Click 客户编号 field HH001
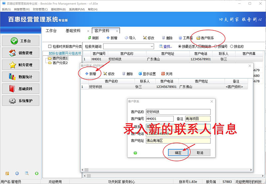 (160, 119)
